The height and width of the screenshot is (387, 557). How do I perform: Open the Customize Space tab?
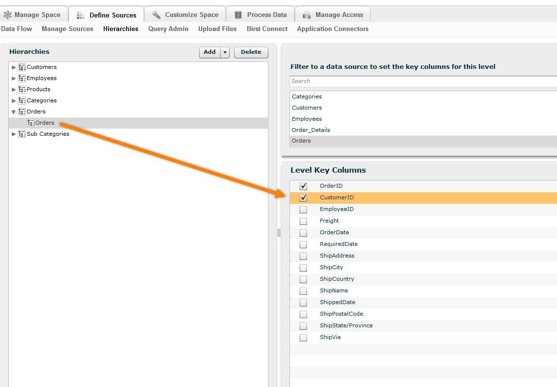(x=185, y=14)
